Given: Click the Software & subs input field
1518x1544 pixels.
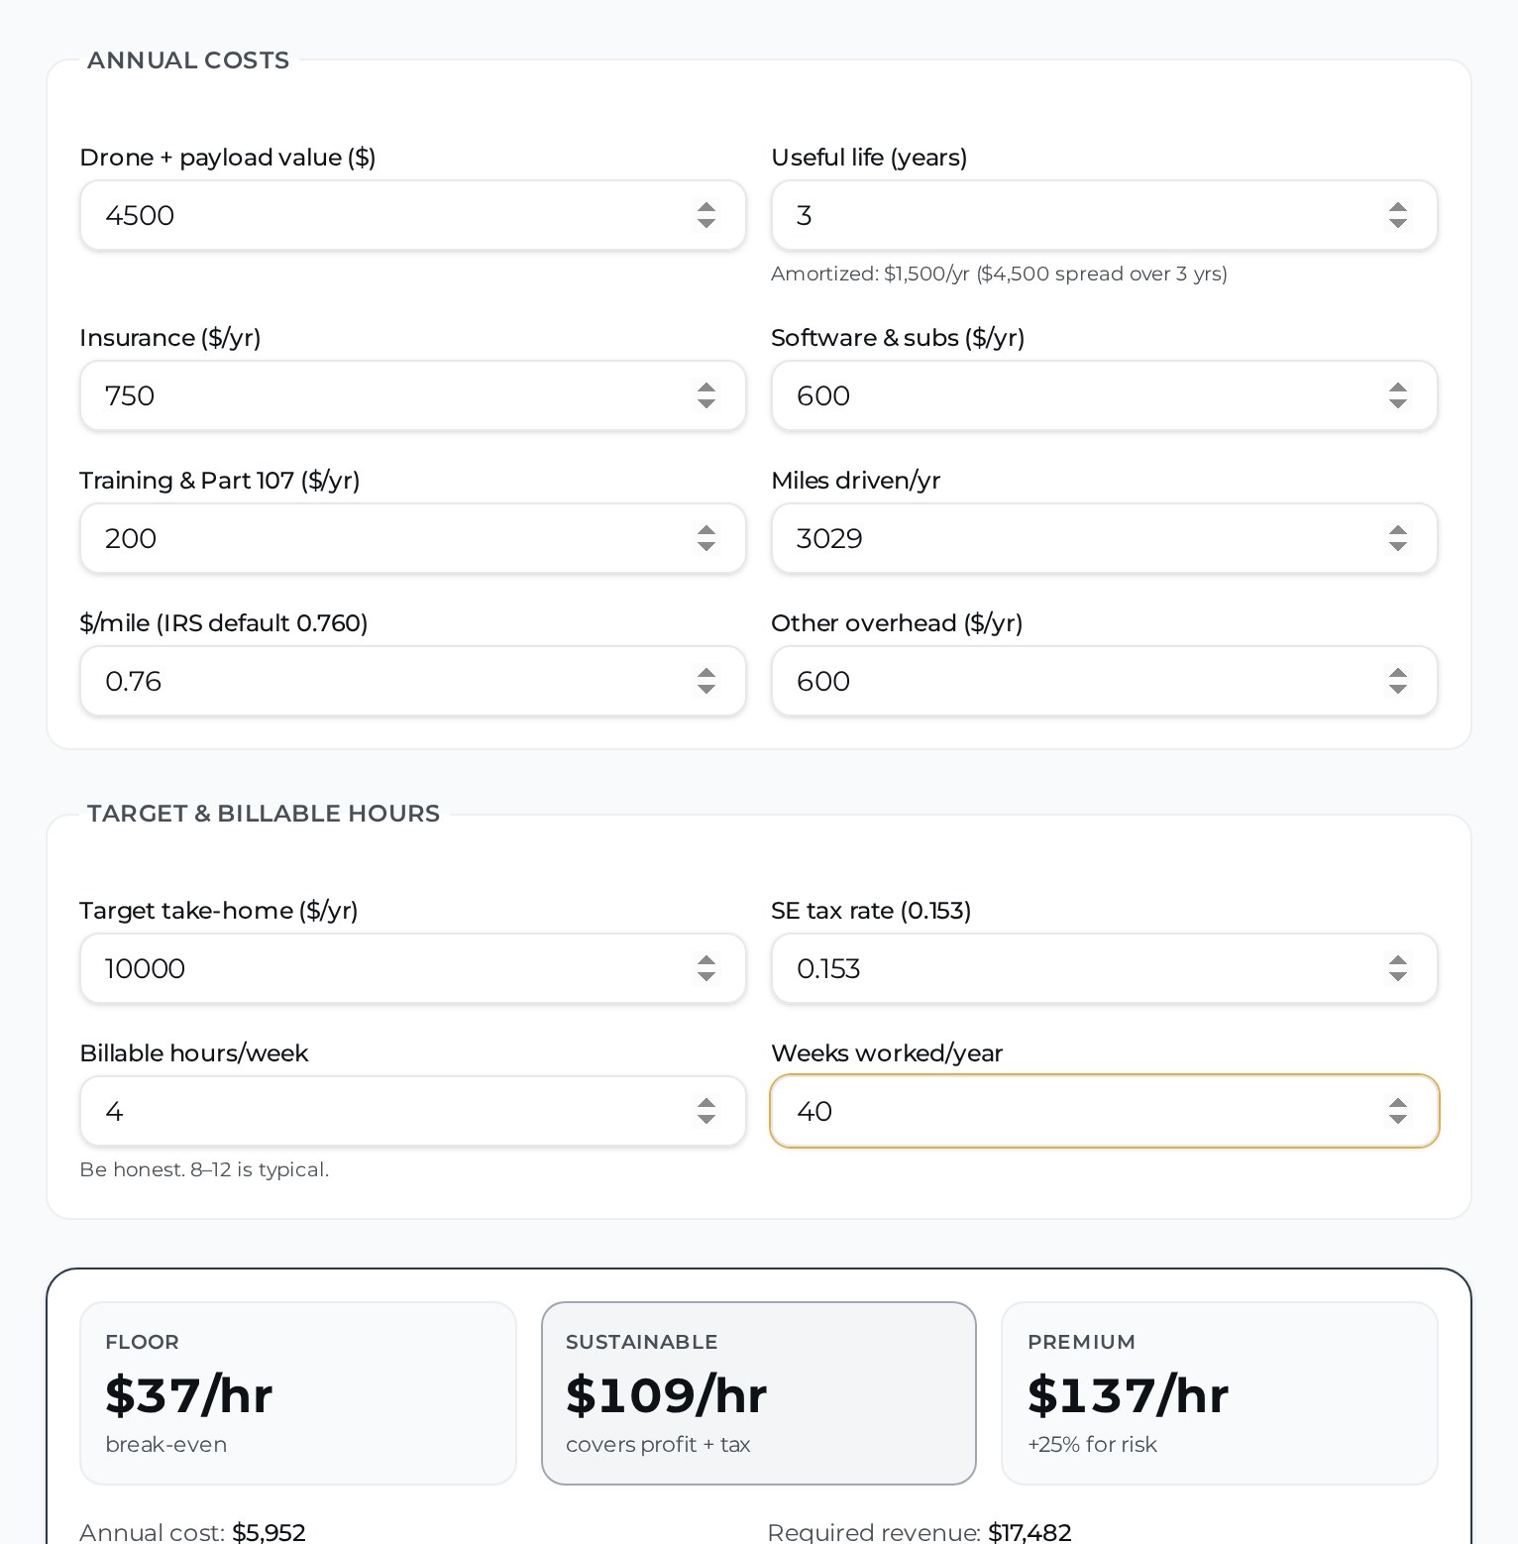Looking at the screenshot, I should [1104, 395].
